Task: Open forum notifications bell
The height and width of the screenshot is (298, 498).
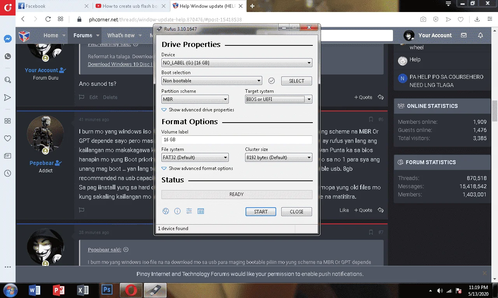Action: pyautogui.click(x=480, y=35)
